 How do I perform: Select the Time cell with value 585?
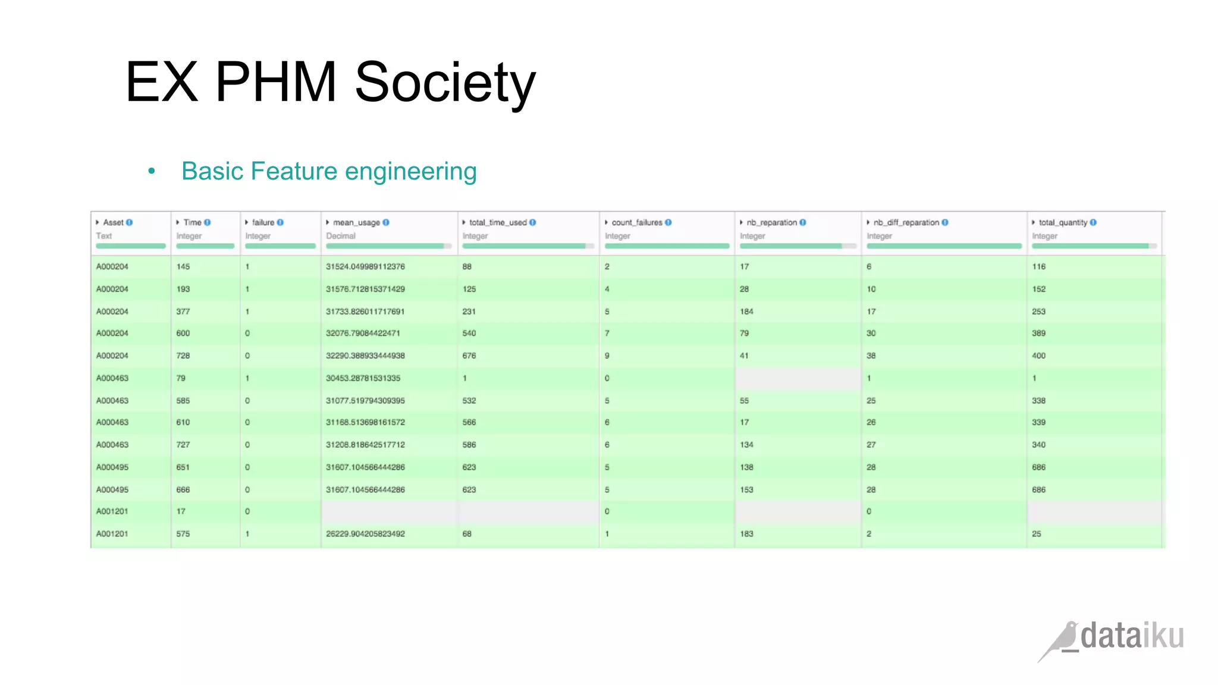coord(206,400)
